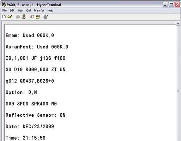181x141 pixels.
Task: Click the HyperTerminal title bar app icon
Action: (x=4, y=5)
